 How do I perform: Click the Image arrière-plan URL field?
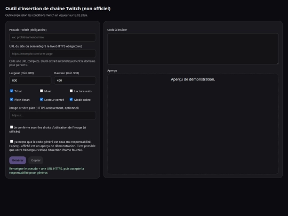(x=52, y=115)
